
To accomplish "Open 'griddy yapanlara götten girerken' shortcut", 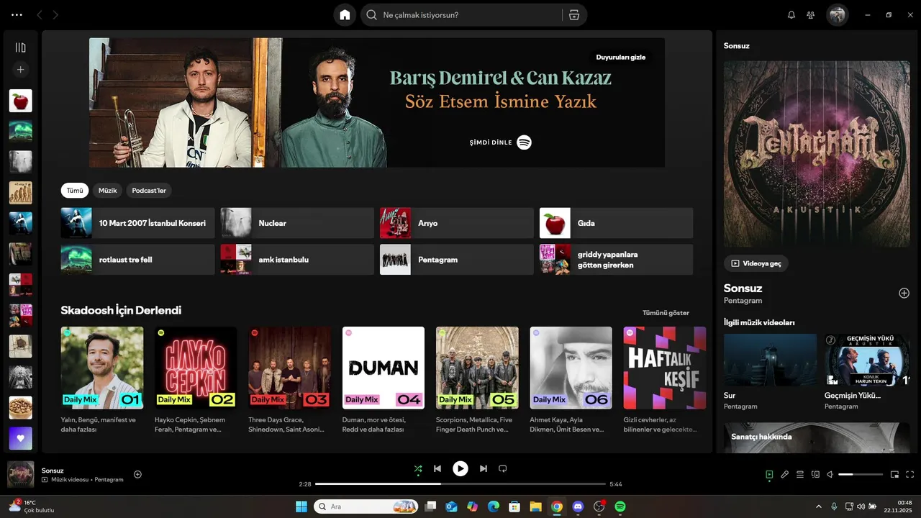I will pos(616,260).
